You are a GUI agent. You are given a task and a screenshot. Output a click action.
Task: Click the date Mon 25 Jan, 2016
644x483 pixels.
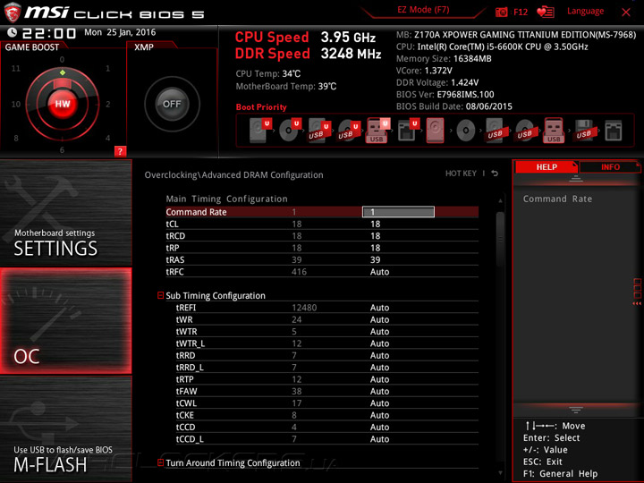point(120,32)
